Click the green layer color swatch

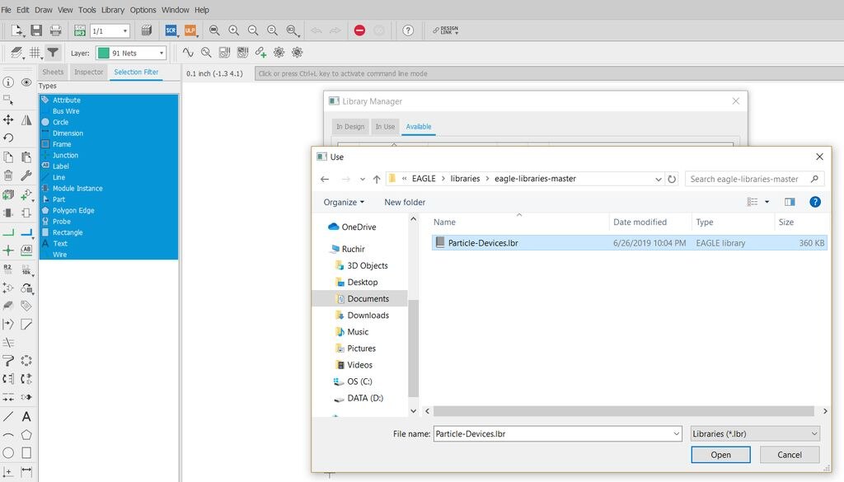[103, 53]
